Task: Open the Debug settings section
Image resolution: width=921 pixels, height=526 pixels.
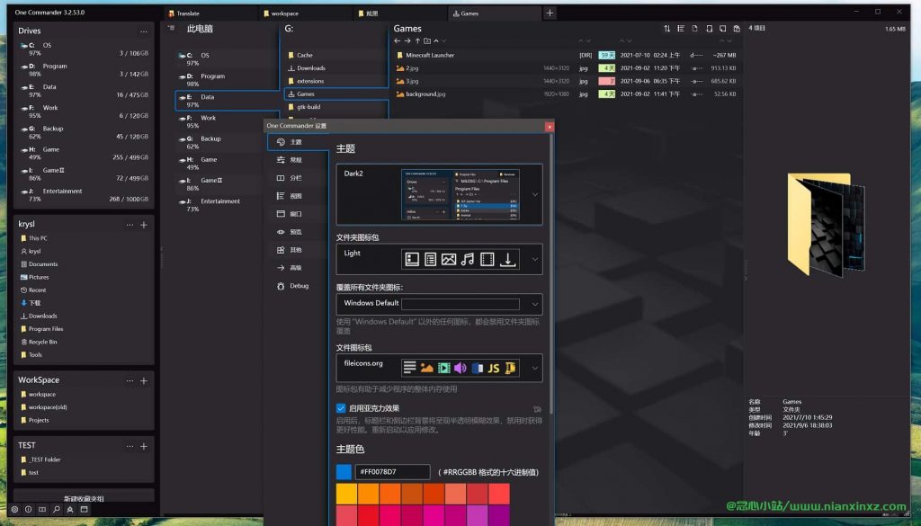Action: 298,286
